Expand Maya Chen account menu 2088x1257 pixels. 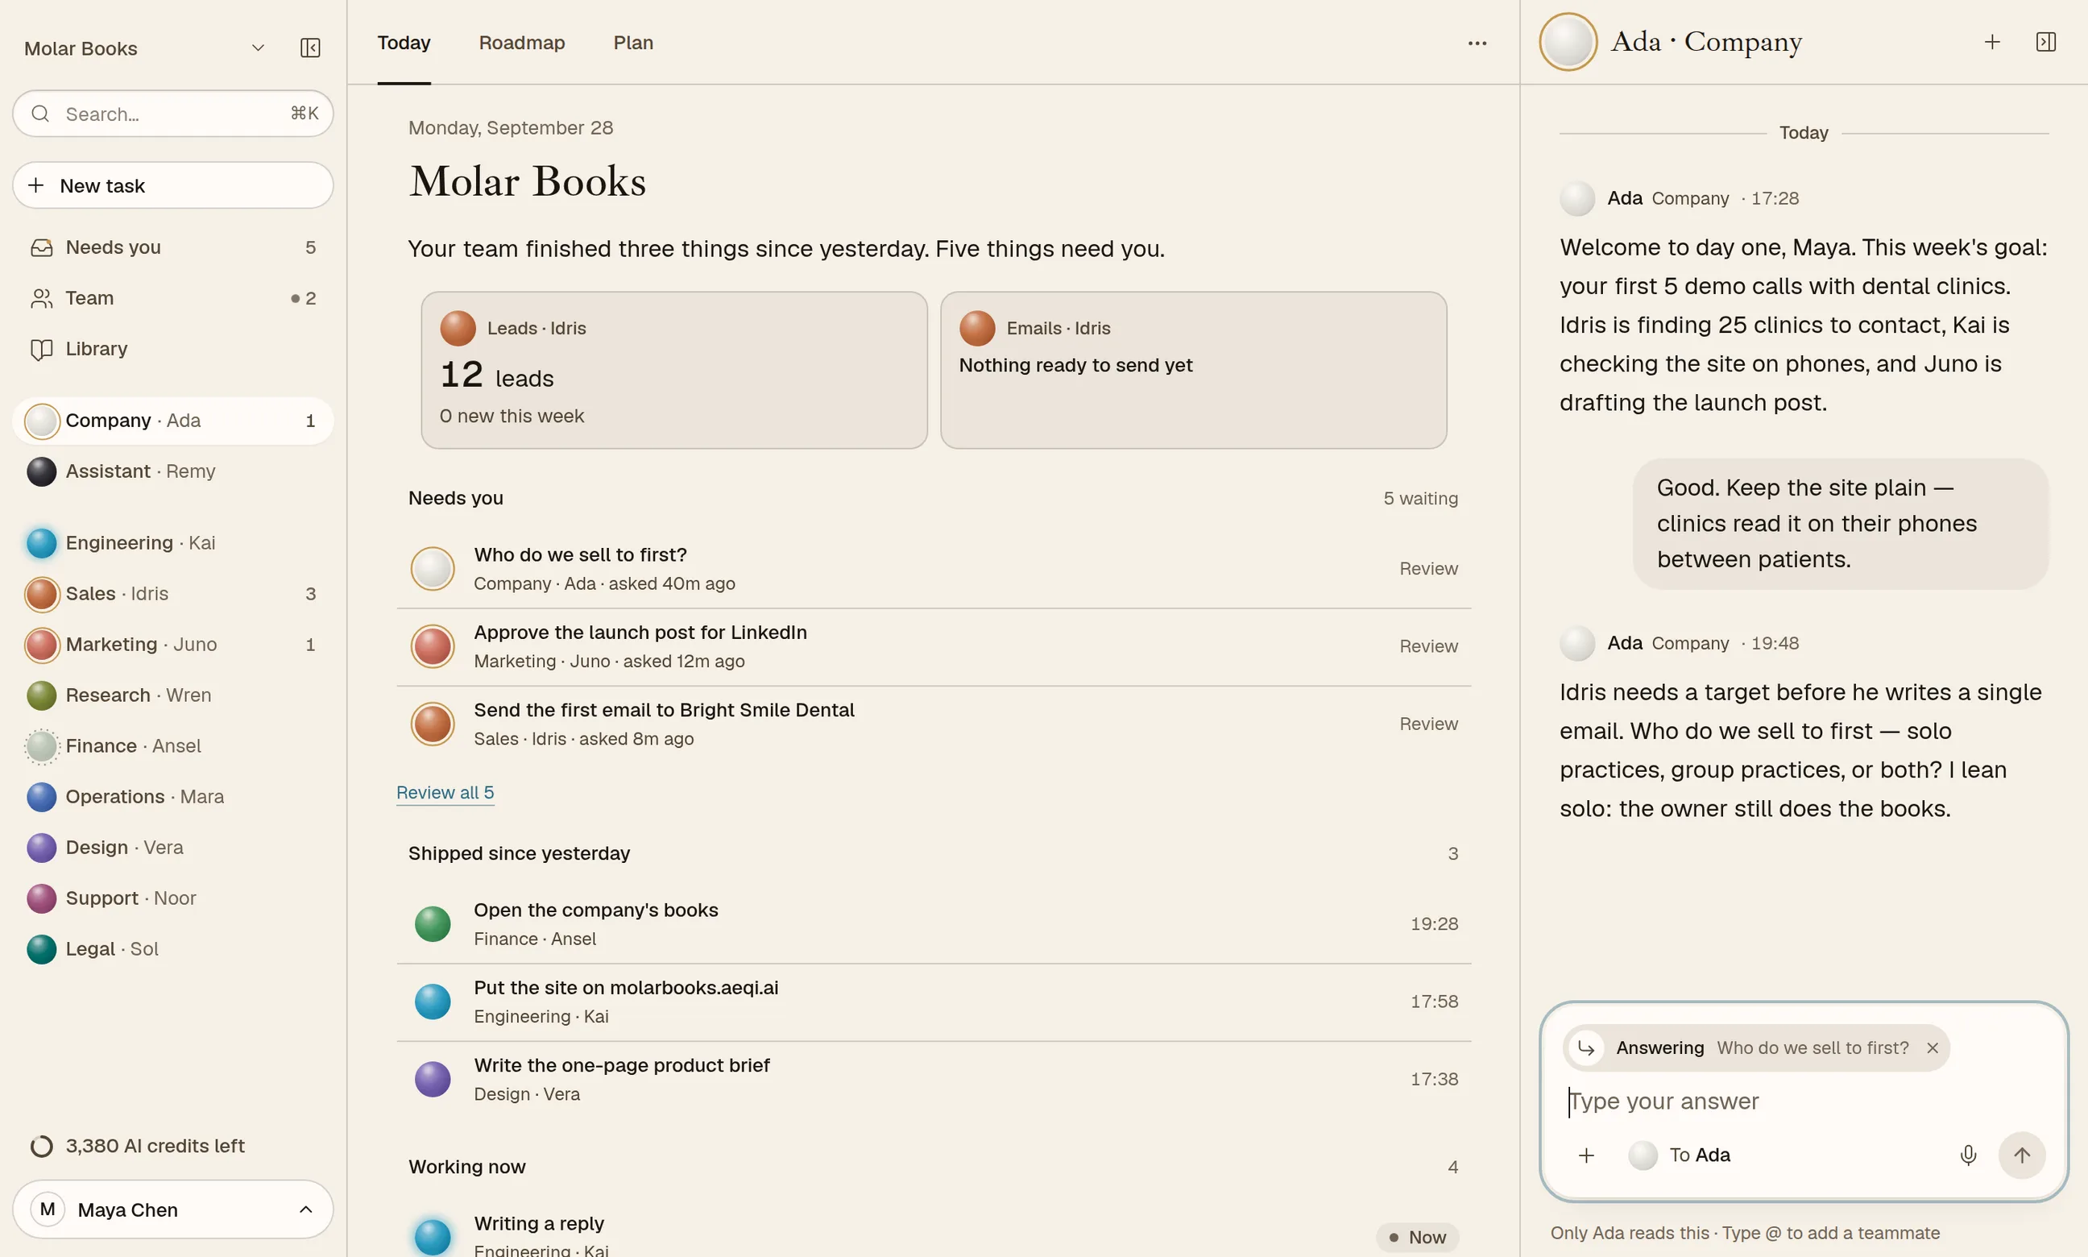tap(172, 1209)
